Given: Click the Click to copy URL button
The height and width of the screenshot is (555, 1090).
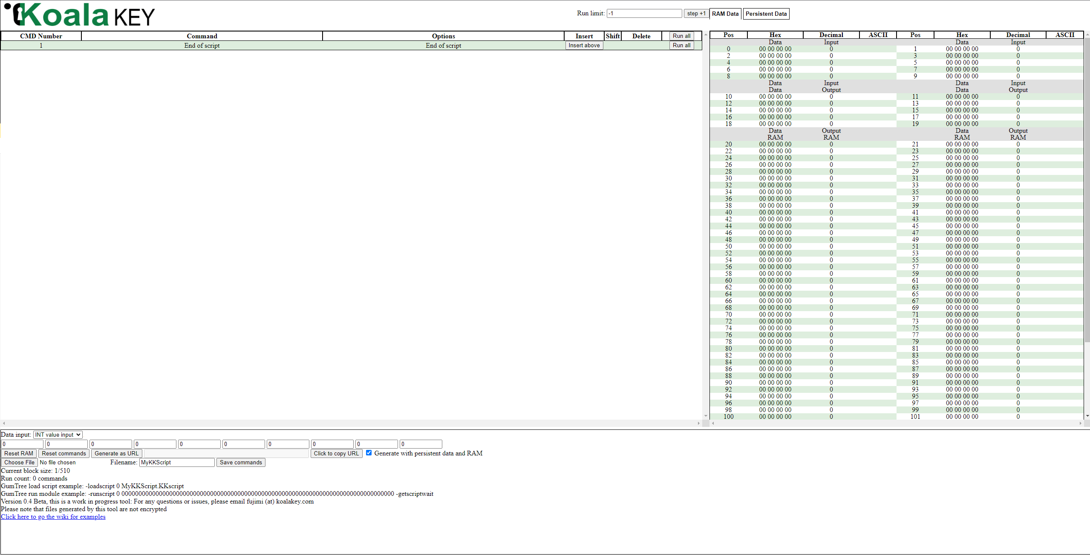Looking at the screenshot, I should tap(337, 453).
